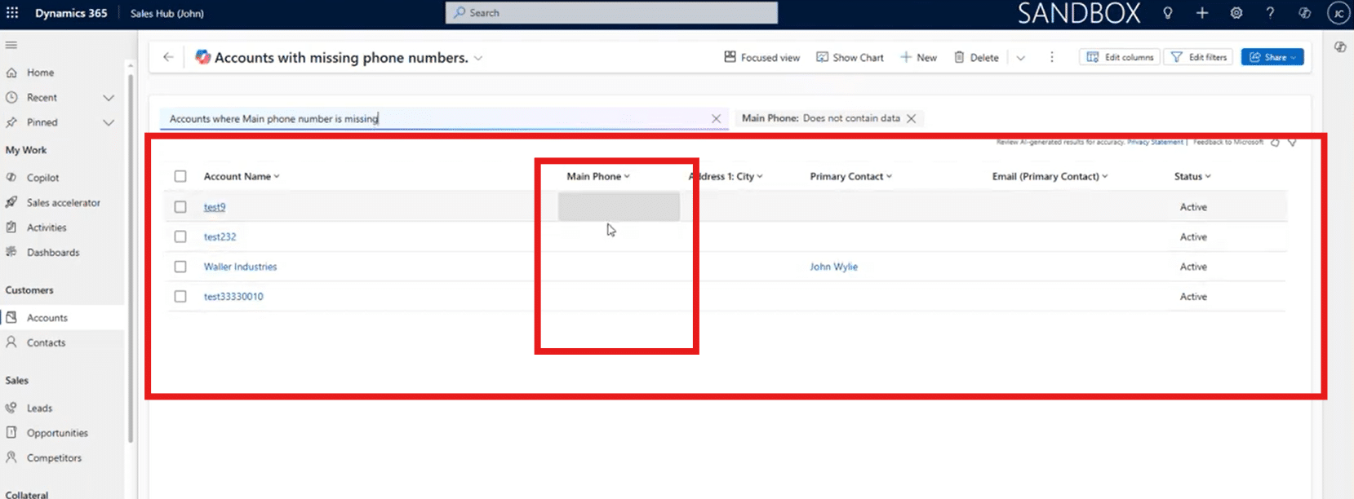1354x499 pixels.
Task: Click the back arrow button
Action: point(168,57)
